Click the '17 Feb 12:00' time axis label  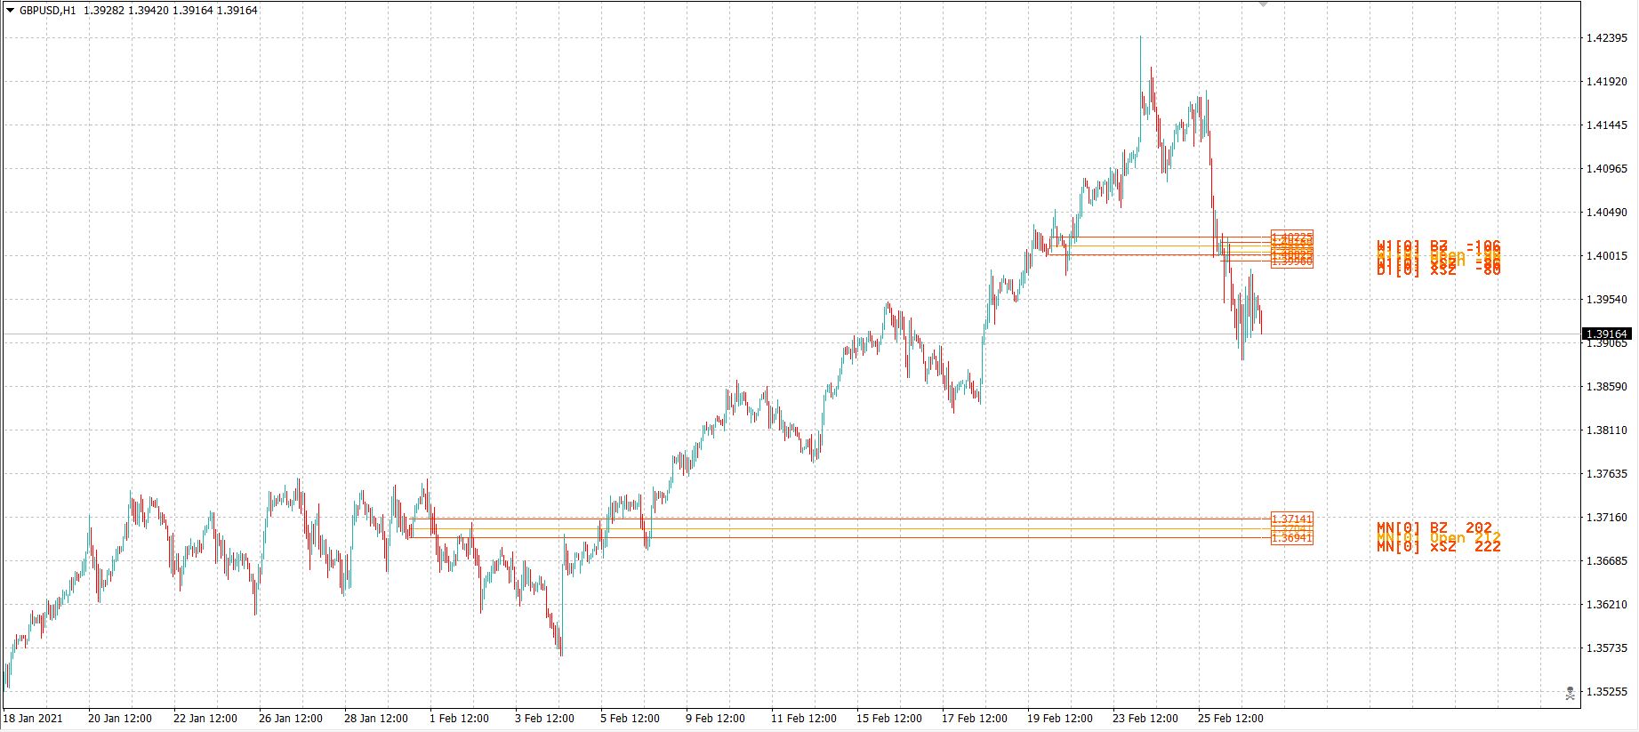click(x=974, y=719)
